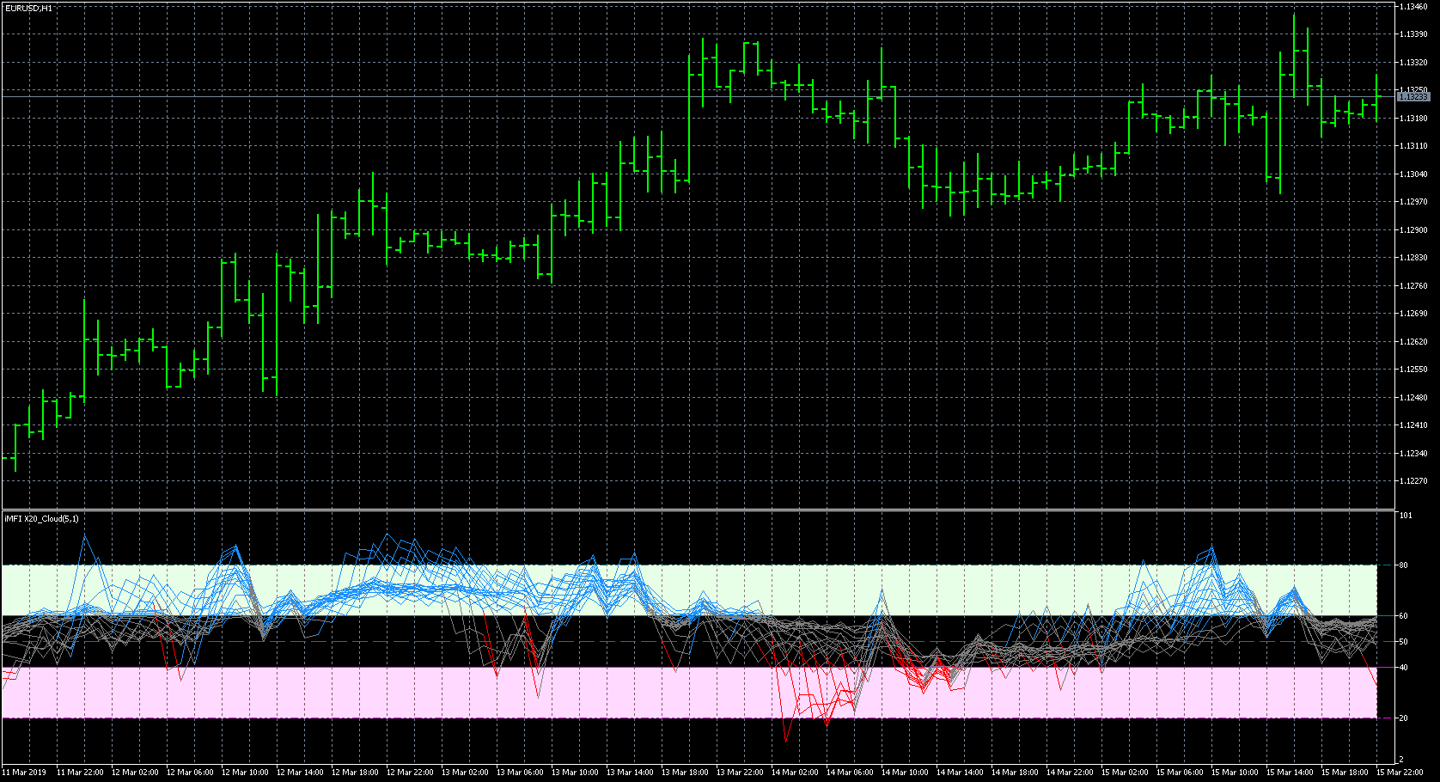Viewport: 1440px width, 782px height.
Task: Pick the 12 Mar 14:00 time label
Action: tap(302, 773)
